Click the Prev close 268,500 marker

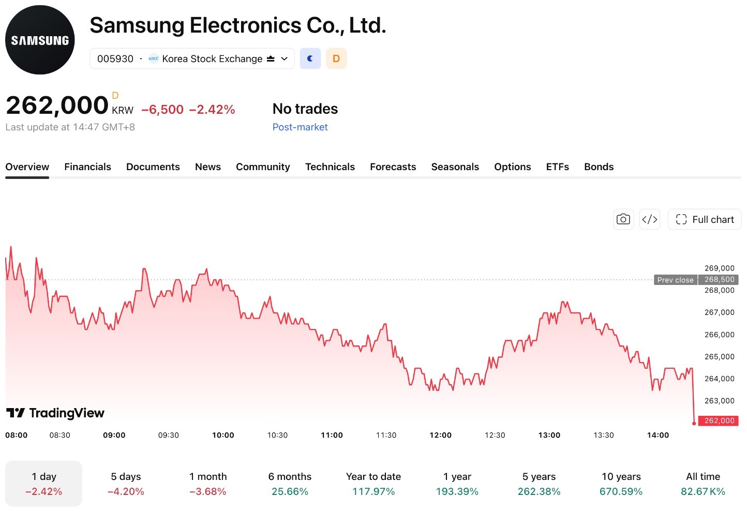click(696, 280)
